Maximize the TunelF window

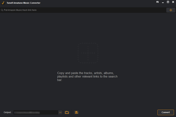pos(168,2)
